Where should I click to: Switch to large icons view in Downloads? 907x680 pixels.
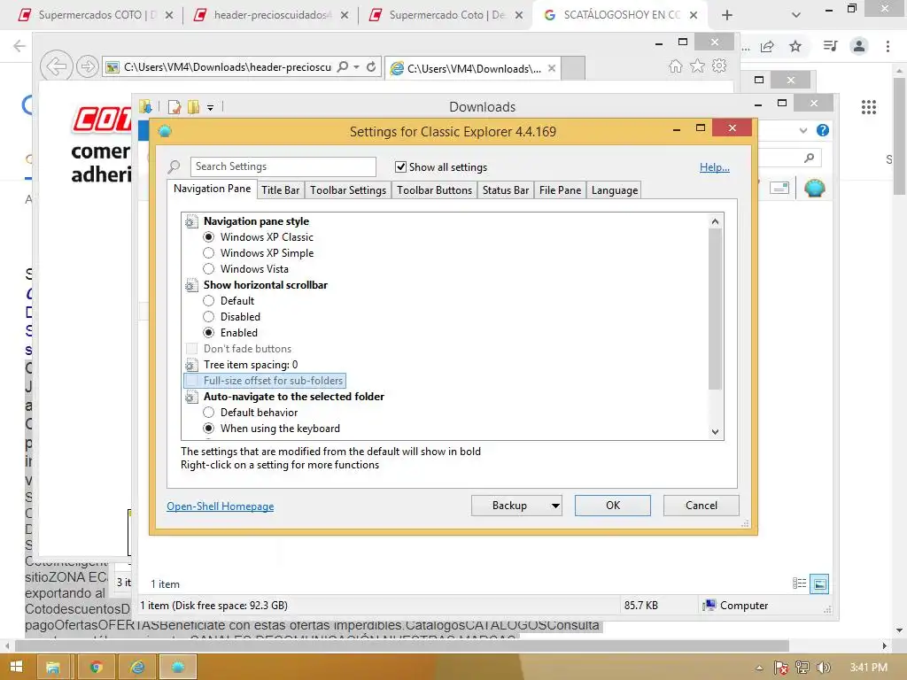[819, 584]
